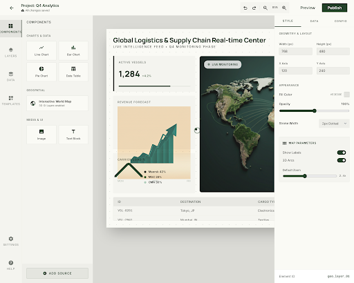Viewport: 354px width, 283px height.
Task: Add an Image component
Action: [41, 135]
